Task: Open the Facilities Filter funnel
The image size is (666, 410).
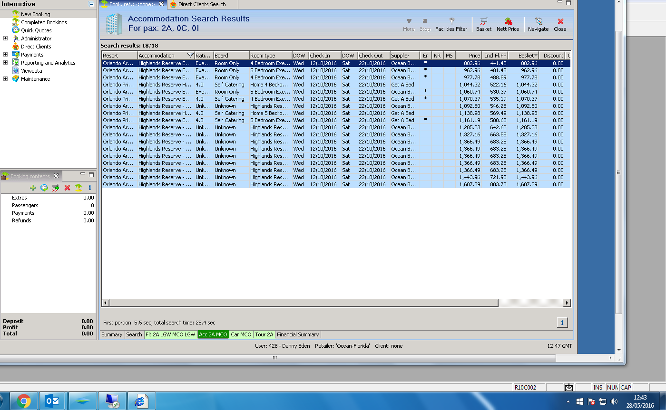Action: click(x=451, y=21)
